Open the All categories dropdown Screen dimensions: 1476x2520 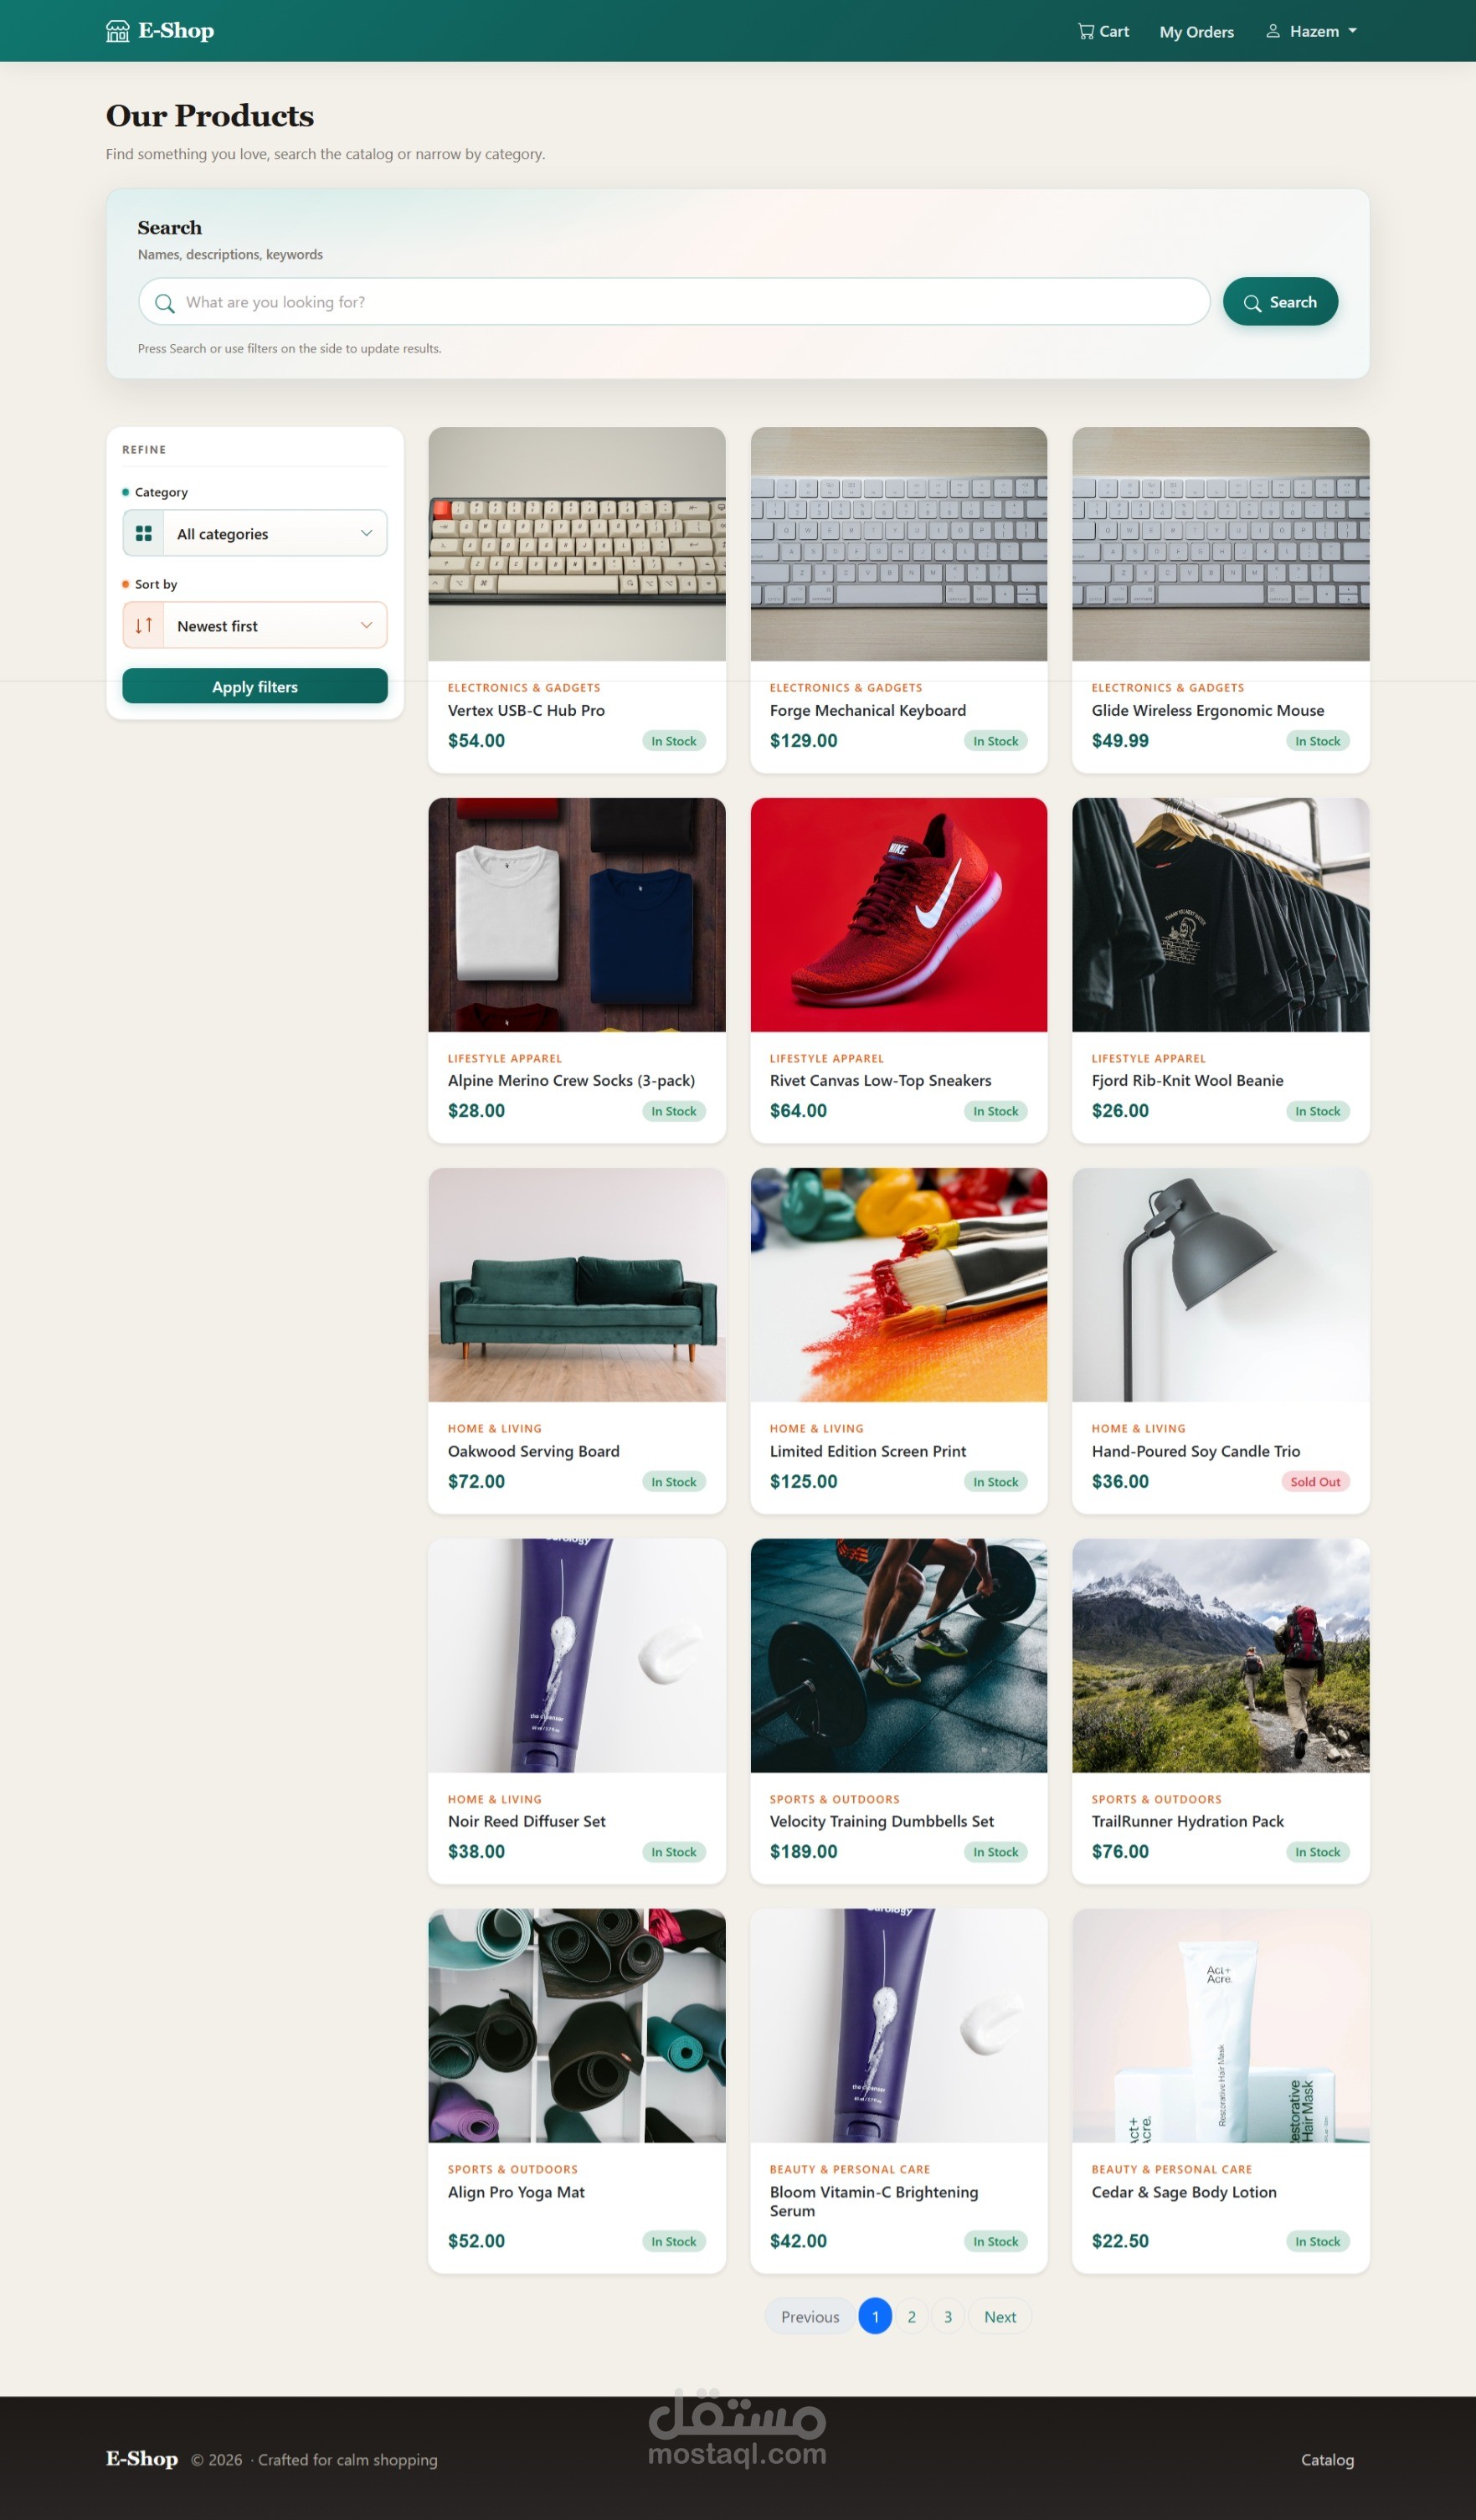pos(255,534)
